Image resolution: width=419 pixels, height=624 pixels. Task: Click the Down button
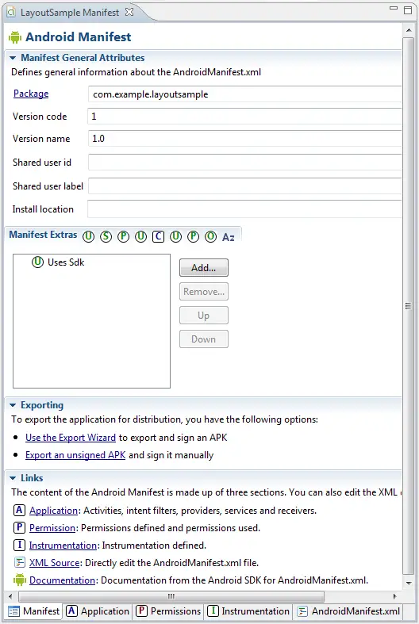[x=203, y=339]
